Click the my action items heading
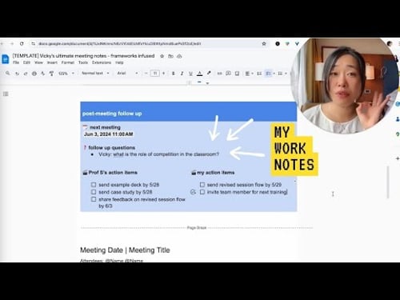400x300 pixels. coord(216,173)
